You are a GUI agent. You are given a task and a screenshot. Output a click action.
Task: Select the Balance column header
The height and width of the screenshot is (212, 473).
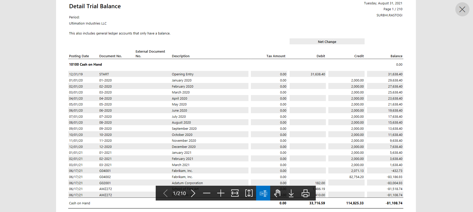[396, 56]
